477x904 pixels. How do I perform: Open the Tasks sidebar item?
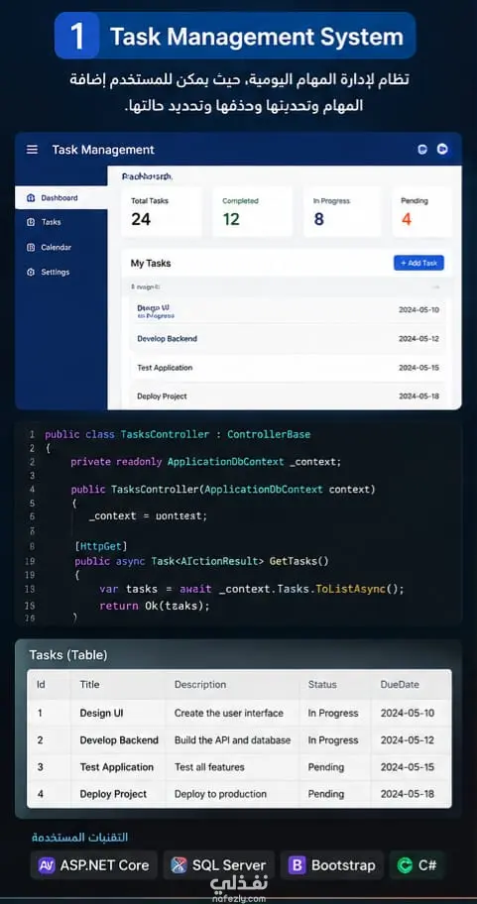61,222
